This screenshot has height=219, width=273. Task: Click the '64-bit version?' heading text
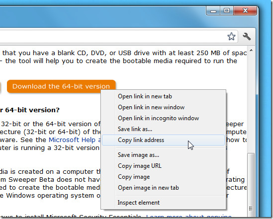tap(32, 110)
